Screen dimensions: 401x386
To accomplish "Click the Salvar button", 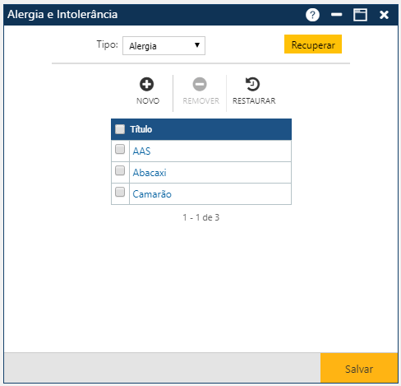I will 359,368.
